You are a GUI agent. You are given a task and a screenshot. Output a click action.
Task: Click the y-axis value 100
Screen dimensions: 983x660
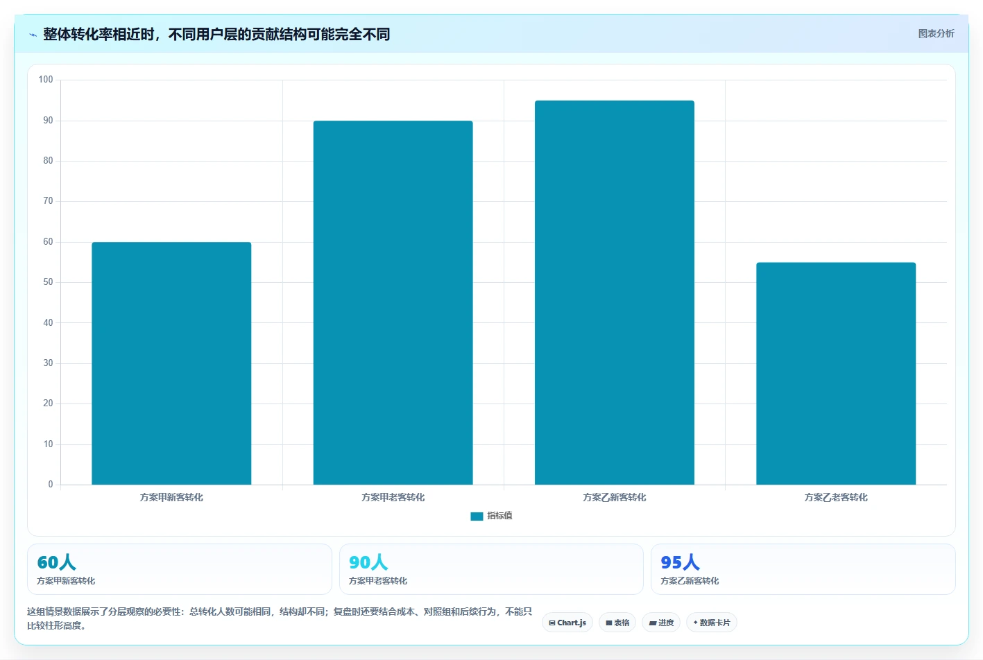46,80
